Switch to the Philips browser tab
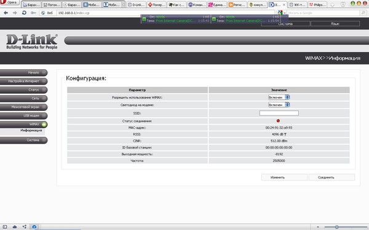 [317, 4]
